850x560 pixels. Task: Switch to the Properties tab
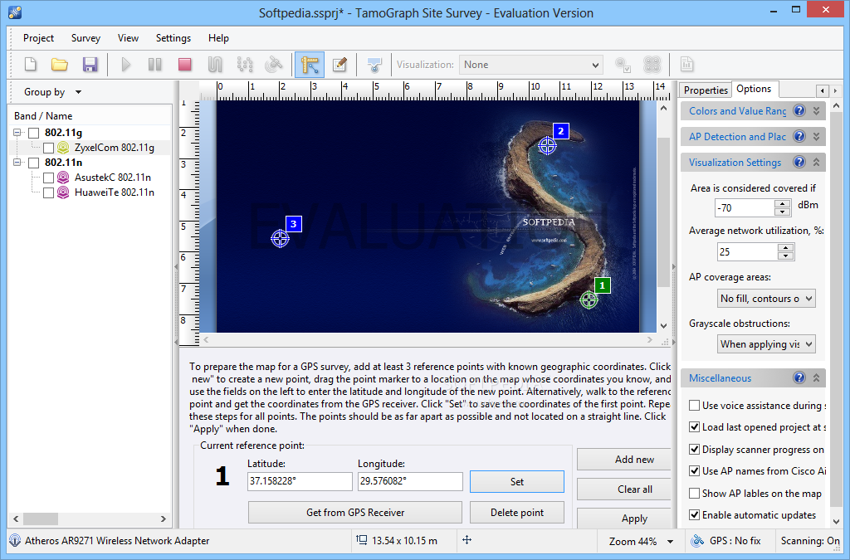pos(706,90)
